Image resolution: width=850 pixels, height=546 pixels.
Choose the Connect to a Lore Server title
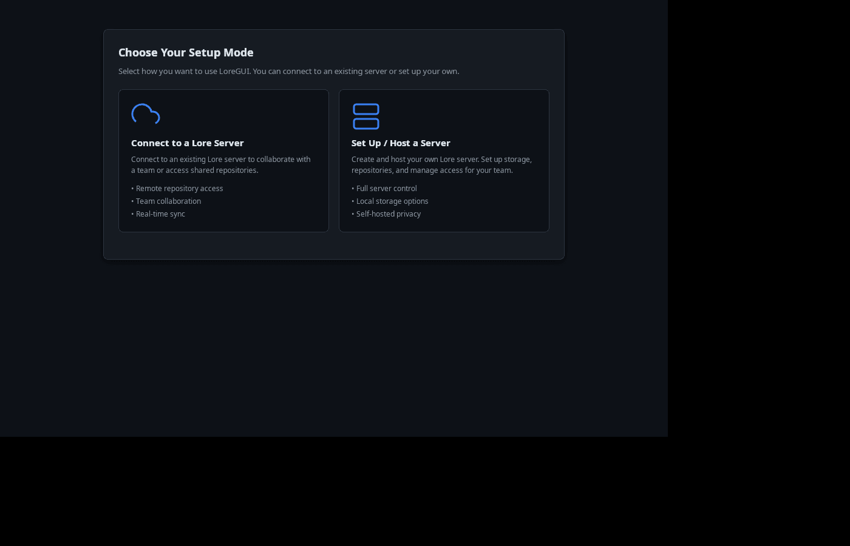[188, 143]
